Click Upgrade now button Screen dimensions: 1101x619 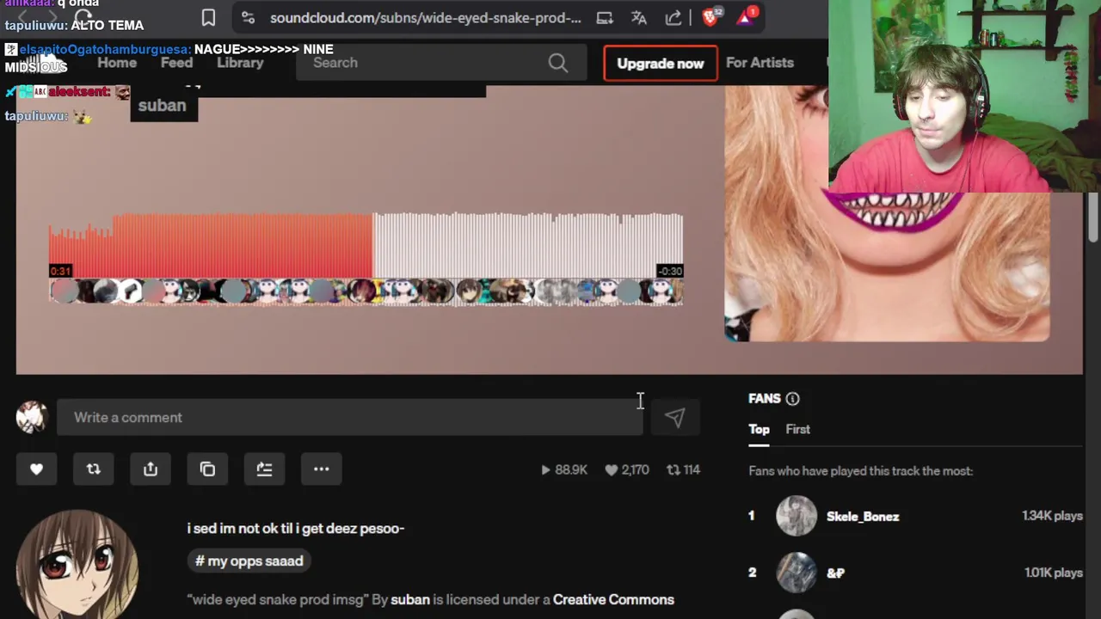661,64
